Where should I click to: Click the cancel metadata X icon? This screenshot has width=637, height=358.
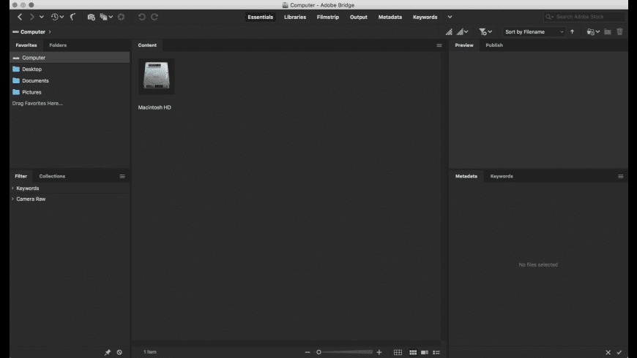tap(608, 352)
